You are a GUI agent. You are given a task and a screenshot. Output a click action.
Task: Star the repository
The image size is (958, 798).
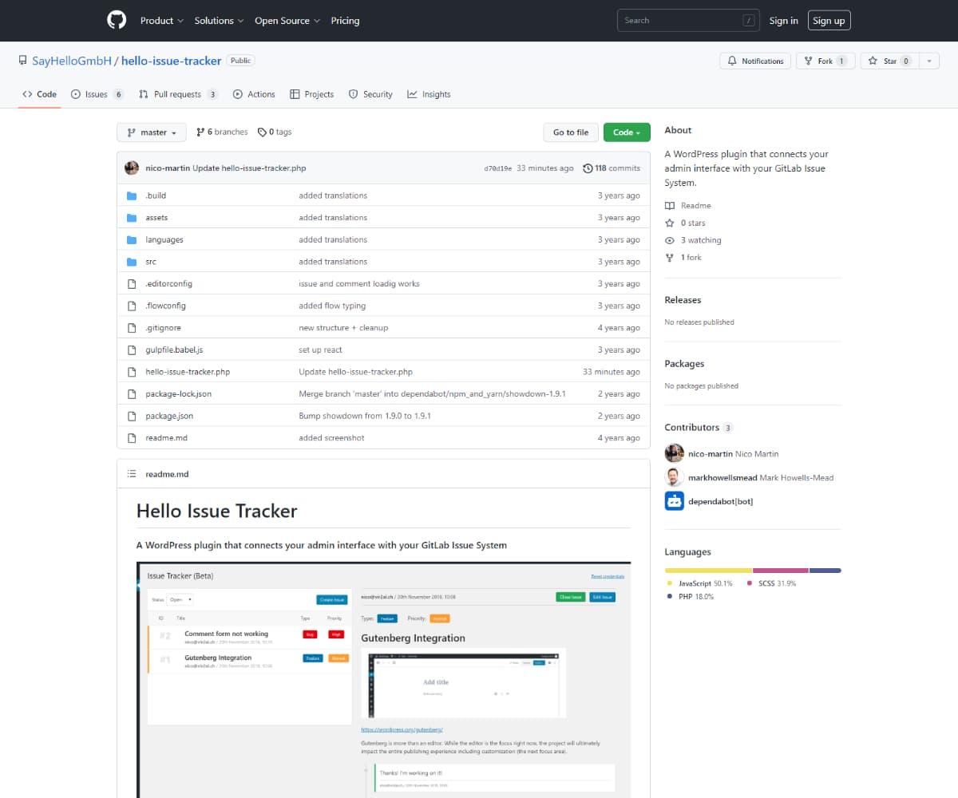[889, 61]
